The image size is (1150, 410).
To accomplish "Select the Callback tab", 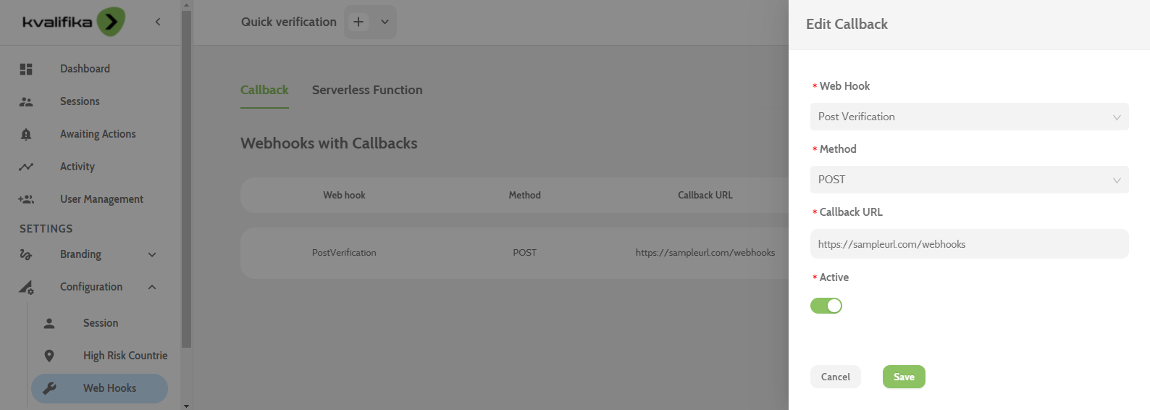I will [264, 90].
